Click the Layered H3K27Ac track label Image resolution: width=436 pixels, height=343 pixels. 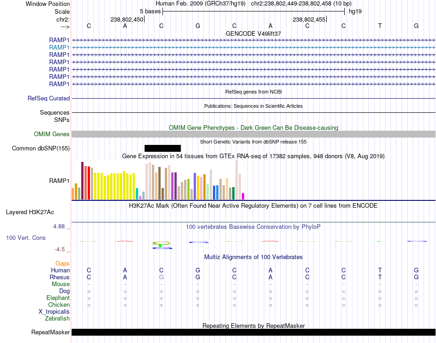[30, 212]
